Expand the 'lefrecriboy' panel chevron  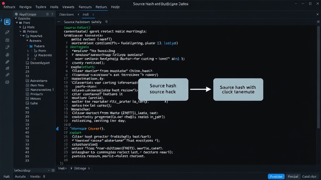[49, 170]
